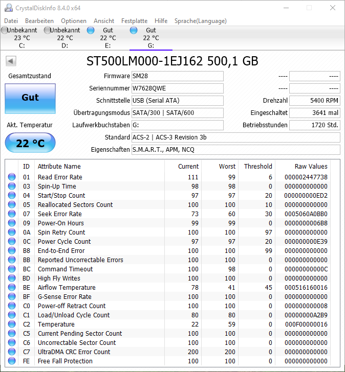Select drive G: blue status orb

click(134, 30)
